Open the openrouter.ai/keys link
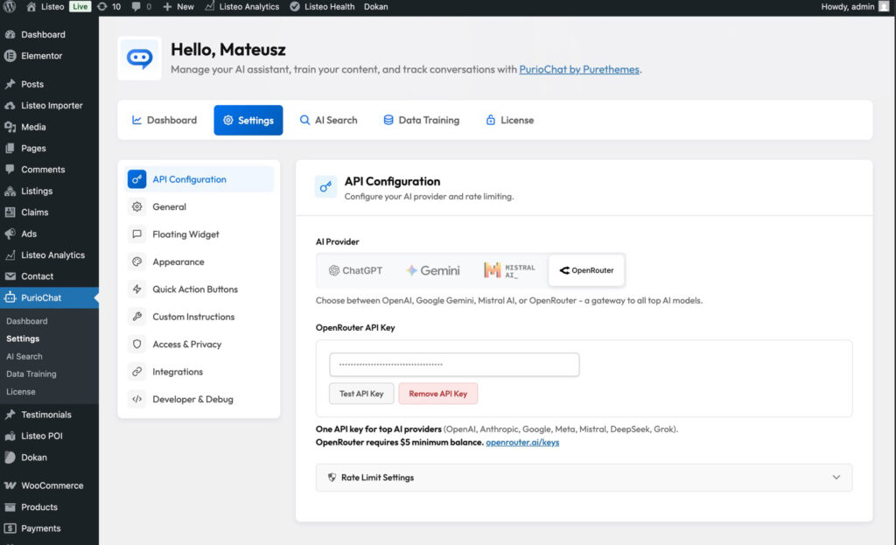The width and height of the screenshot is (896, 545). coord(522,442)
